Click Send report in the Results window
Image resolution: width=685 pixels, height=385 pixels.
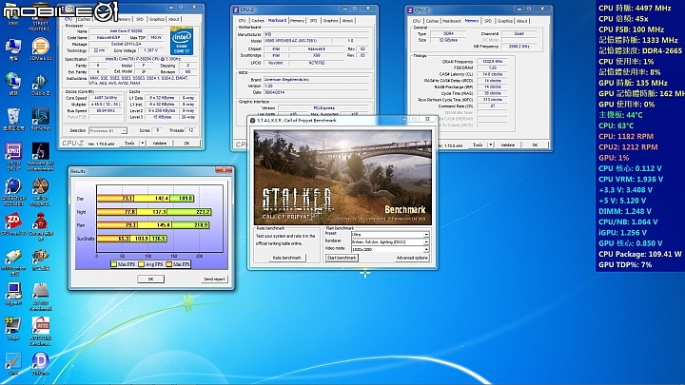[x=214, y=279]
